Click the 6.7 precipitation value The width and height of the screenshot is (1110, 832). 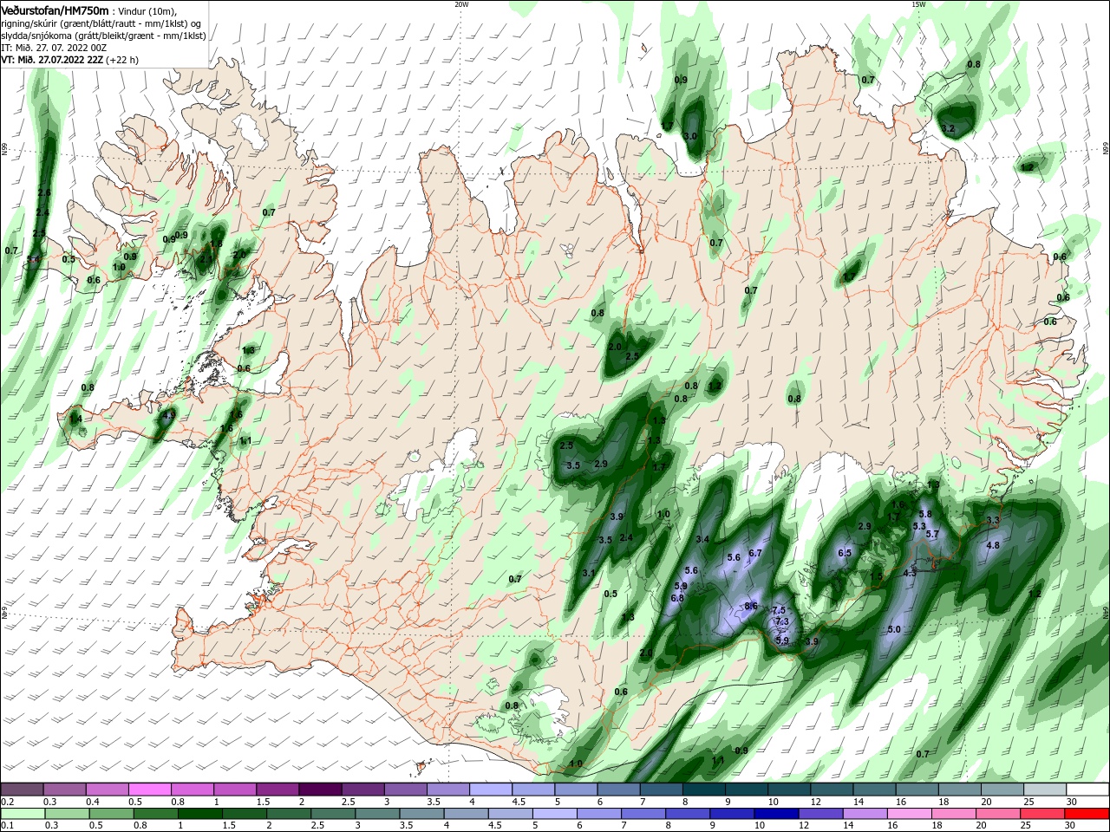[754, 553]
